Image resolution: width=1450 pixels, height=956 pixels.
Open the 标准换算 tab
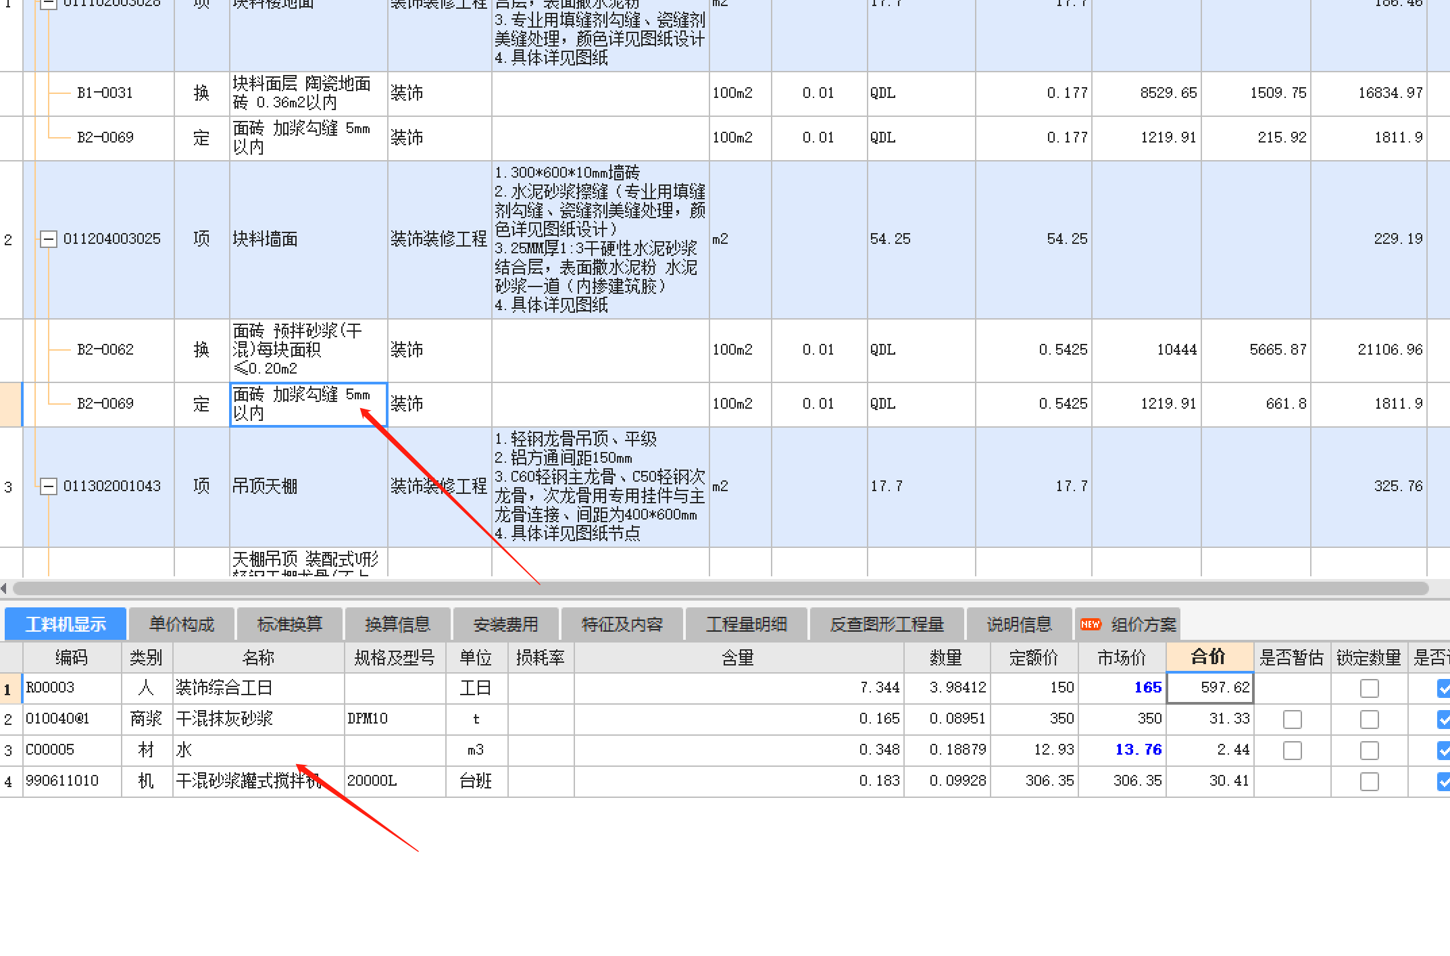[290, 624]
